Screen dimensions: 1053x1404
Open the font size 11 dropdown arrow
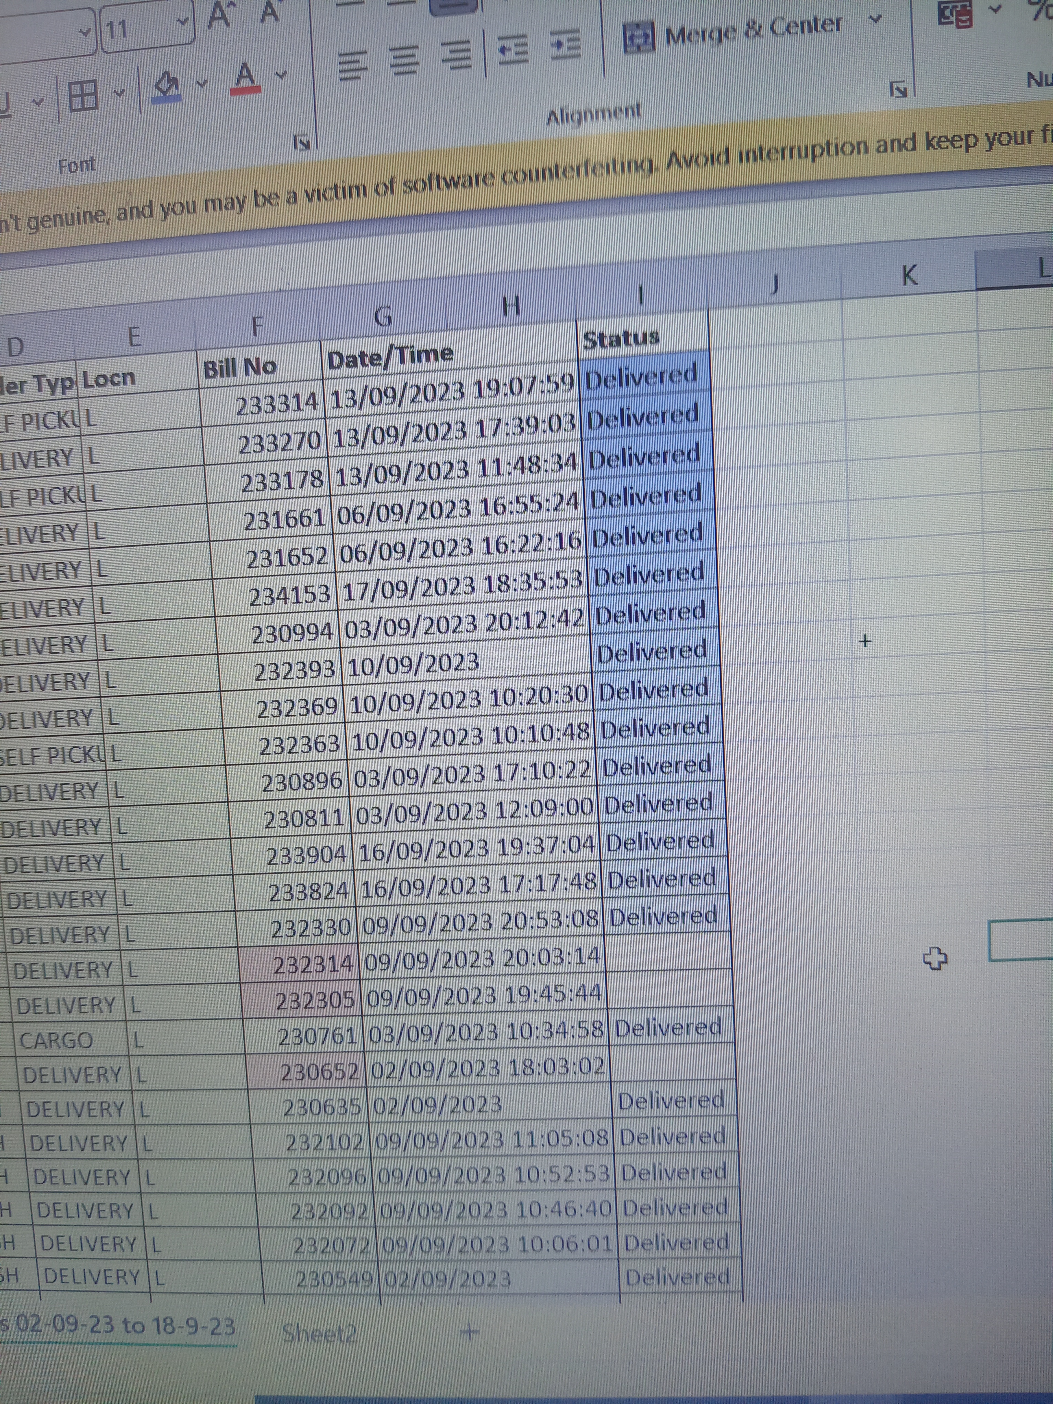(x=183, y=22)
